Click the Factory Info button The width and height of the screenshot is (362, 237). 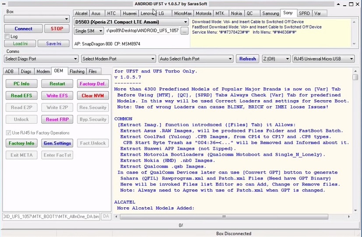tap(21, 143)
